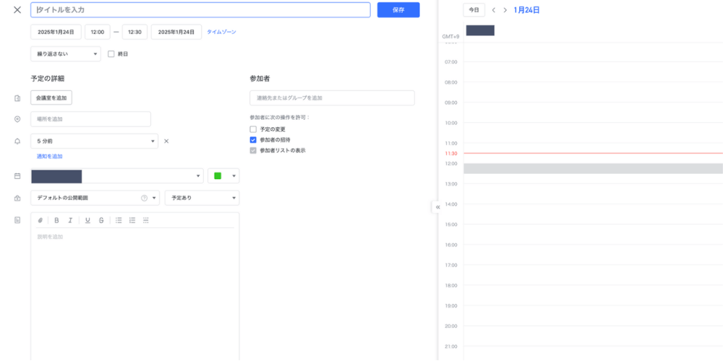This screenshot has width=723, height=361.
Task: Expand the デフォルトの公開範囲 visibility dropdown
Action: point(94,198)
